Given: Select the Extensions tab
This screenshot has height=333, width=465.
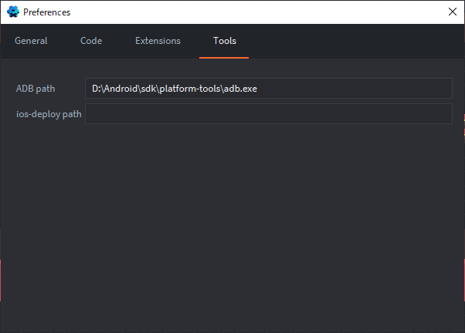Looking at the screenshot, I should click(x=158, y=41).
